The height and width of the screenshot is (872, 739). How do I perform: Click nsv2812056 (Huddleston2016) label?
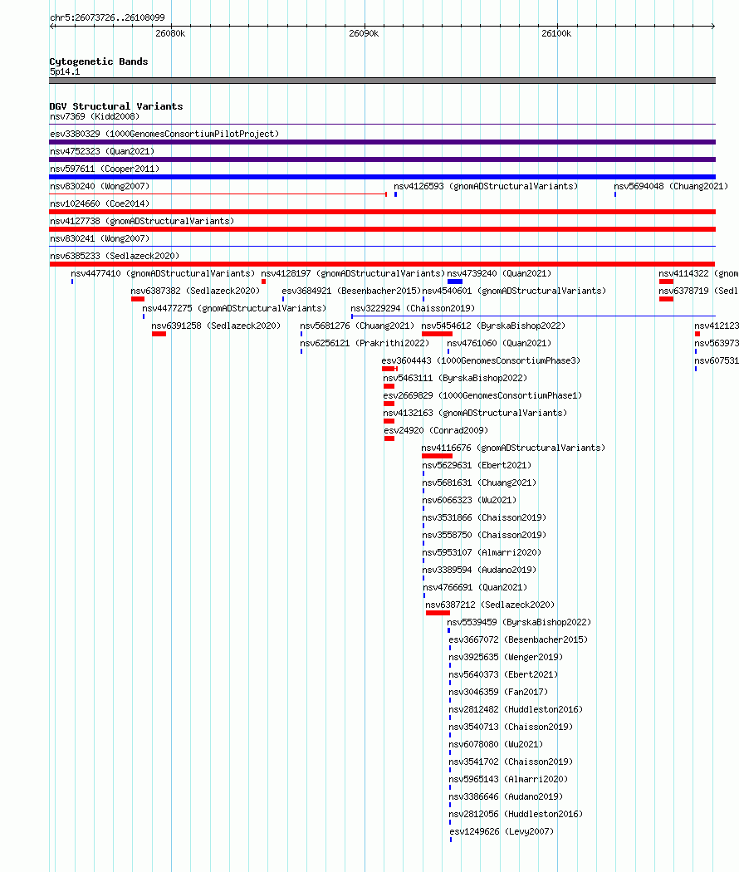pyautogui.click(x=516, y=815)
